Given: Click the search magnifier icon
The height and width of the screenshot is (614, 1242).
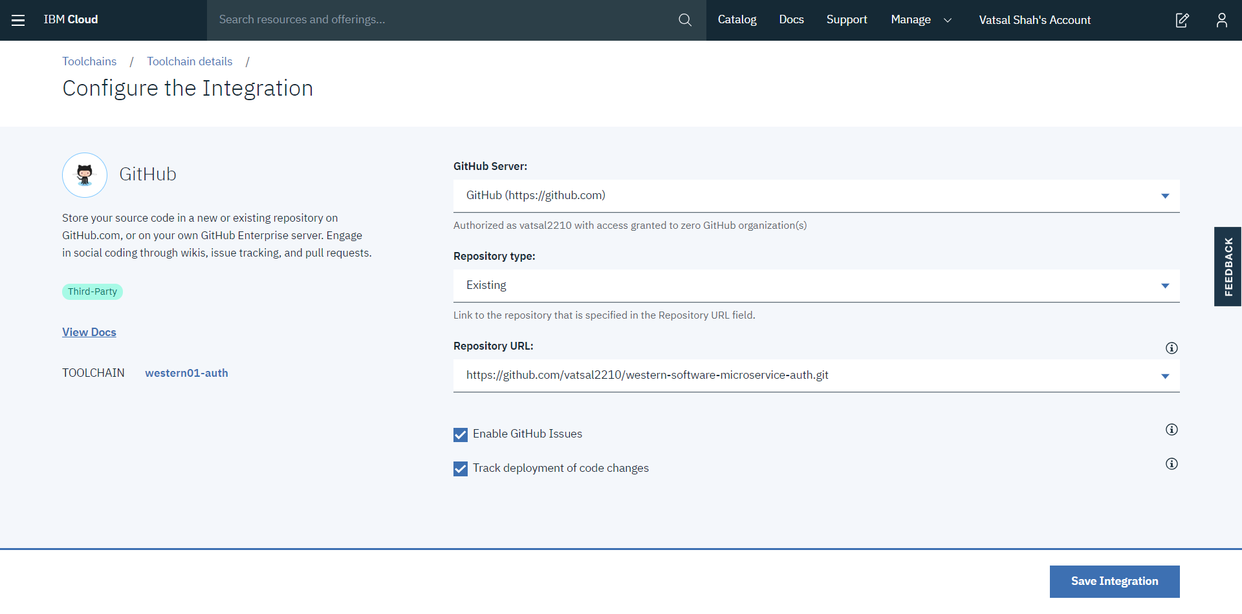Looking at the screenshot, I should 685,20.
